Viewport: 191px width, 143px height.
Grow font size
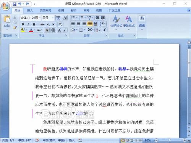pos(59,30)
